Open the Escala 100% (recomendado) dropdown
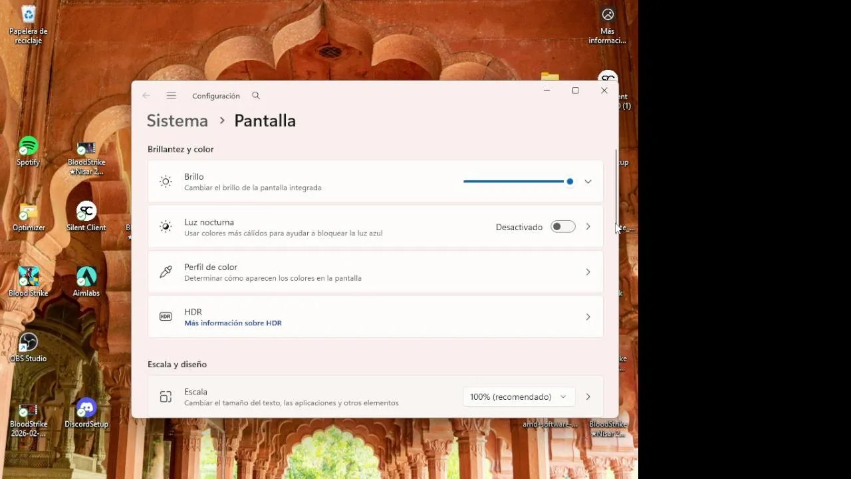This screenshot has height=479, width=851. [x=519, y=397]
